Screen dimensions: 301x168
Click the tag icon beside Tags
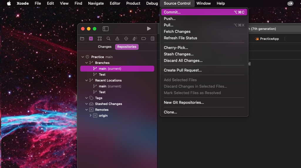click(x=91, y=98)
